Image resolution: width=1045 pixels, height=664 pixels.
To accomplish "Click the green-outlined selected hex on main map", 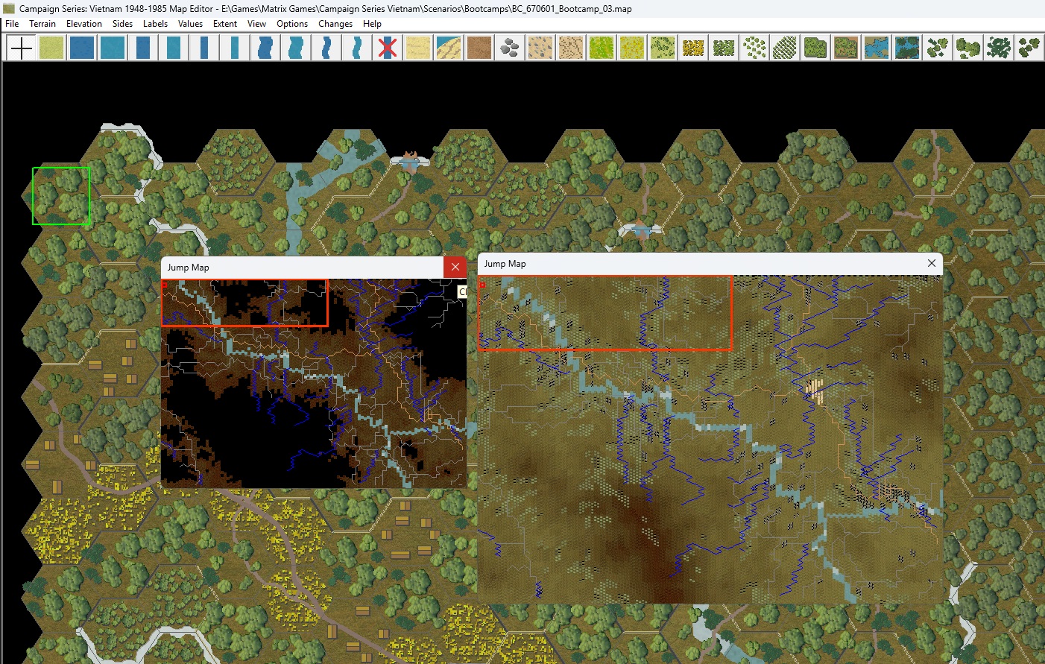I will [x=61, y=195].
